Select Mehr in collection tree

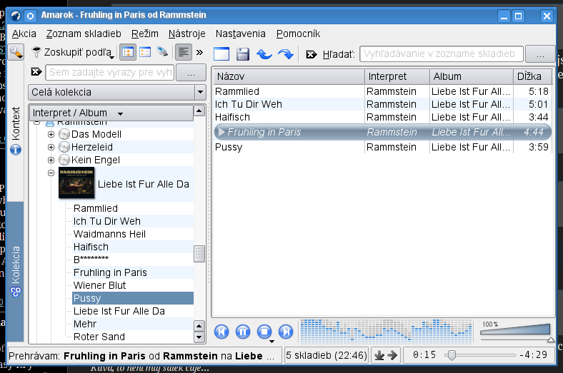pyautogui.click(x=85, y=324)
